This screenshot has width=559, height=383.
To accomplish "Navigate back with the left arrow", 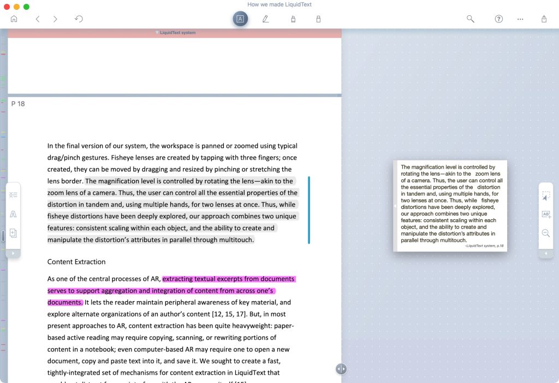I will [x=38, y=19].
